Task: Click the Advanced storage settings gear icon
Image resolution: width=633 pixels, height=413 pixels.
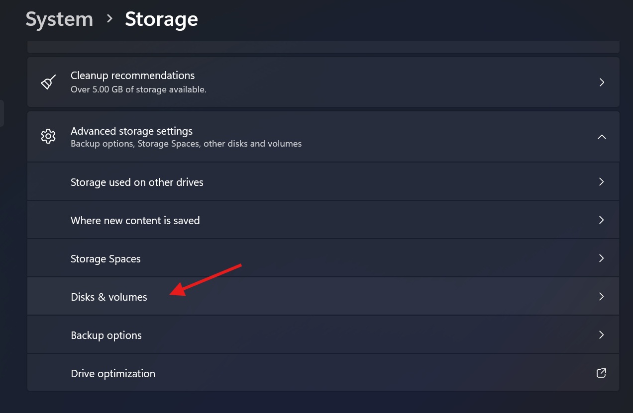Action: point(48,136)
